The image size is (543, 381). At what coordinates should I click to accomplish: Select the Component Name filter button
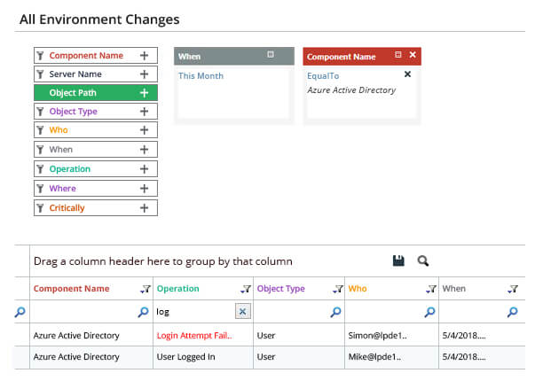point(96,56)
